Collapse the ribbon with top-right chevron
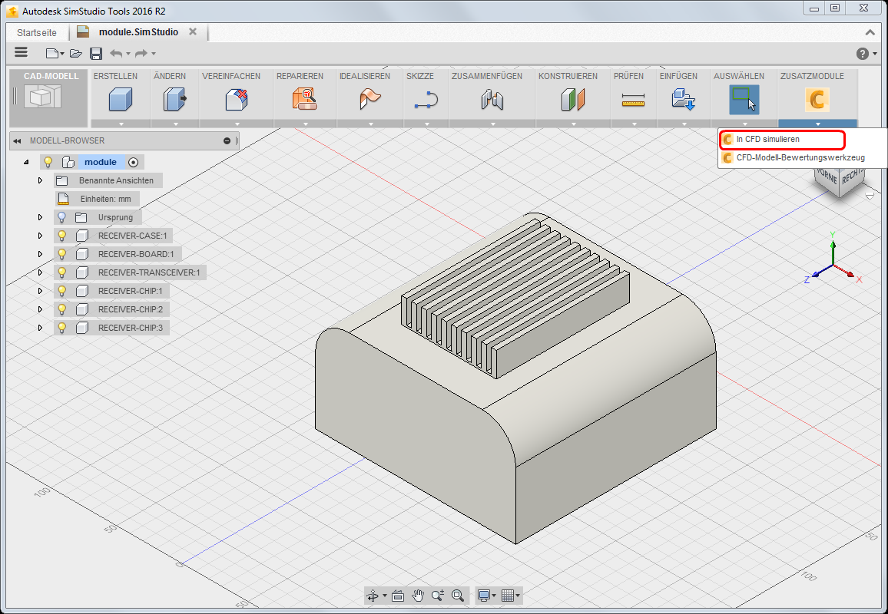888x614 pixels. pyautogui.click(x=870, y=32)
